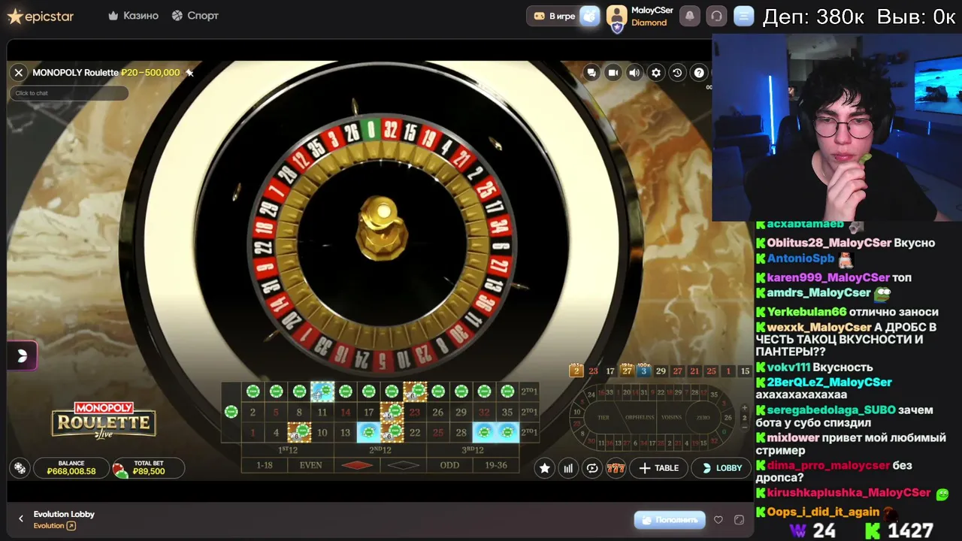
Task: Bet on the 2nd 12 dozen
Action: point(380,450)
